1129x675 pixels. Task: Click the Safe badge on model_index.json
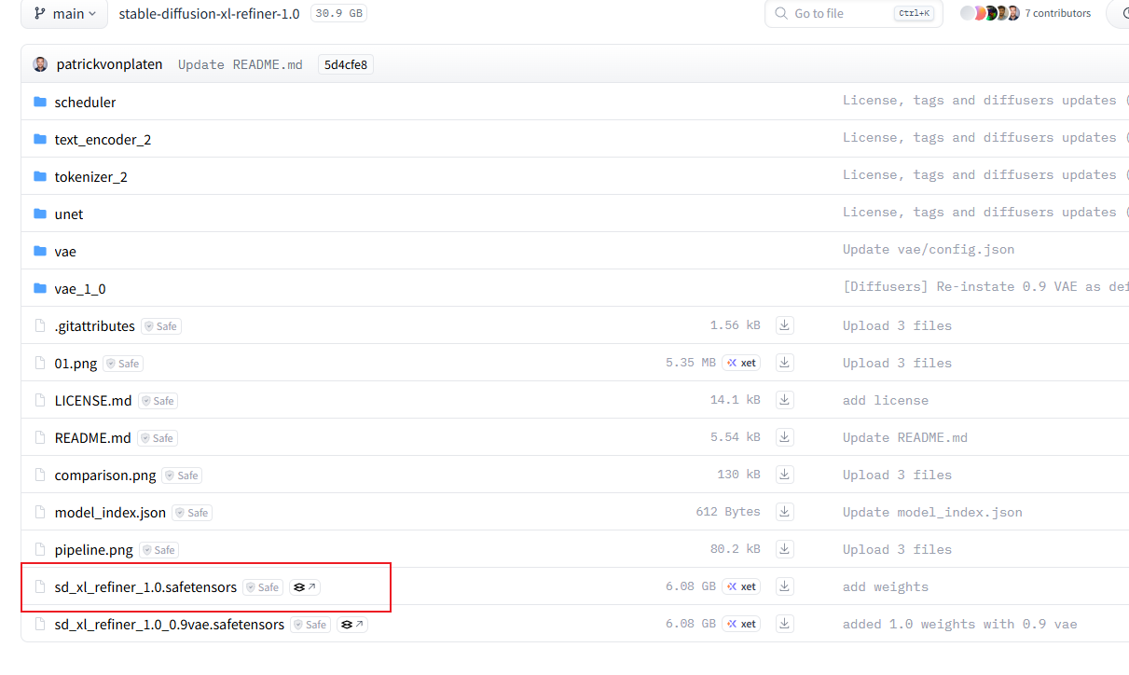tap(192, 513)
